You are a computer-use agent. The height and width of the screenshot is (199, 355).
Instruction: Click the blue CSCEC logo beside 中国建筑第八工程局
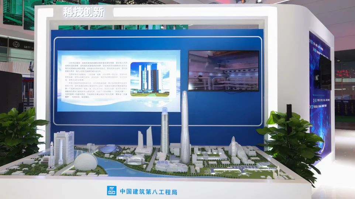(111, 191)
